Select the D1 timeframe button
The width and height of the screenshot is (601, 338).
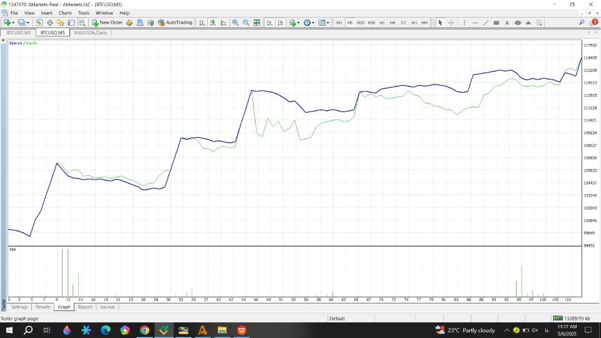403,23
